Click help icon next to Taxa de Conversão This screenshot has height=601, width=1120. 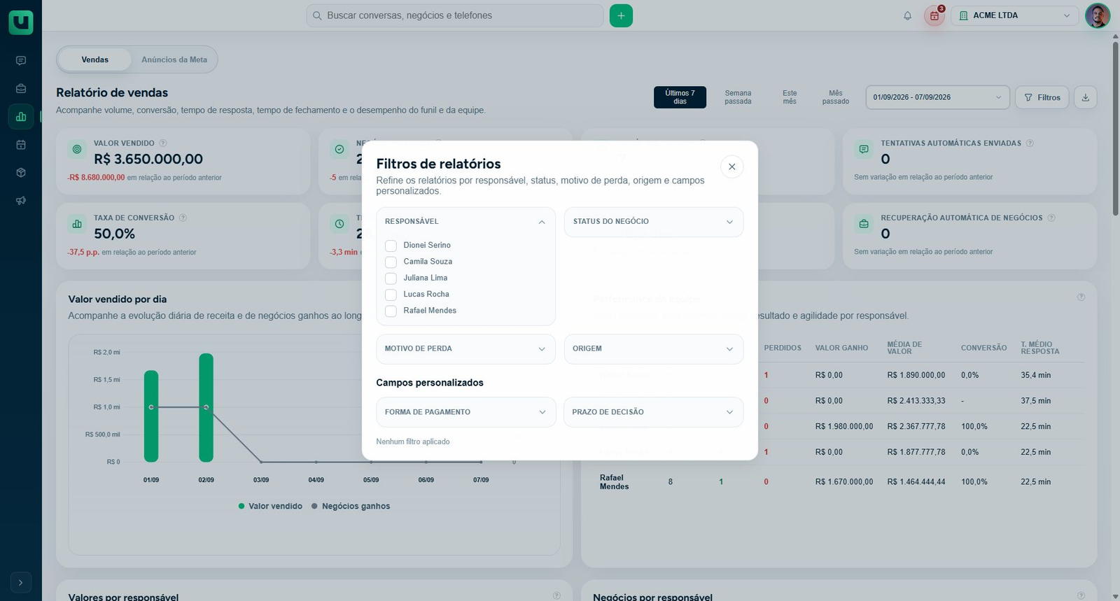(x=183, y=218)
